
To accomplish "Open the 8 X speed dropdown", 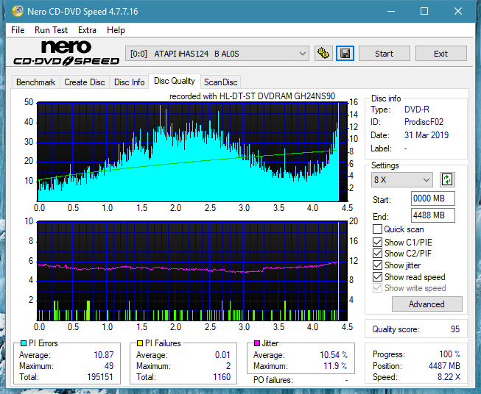I will [x=402, y=179].
